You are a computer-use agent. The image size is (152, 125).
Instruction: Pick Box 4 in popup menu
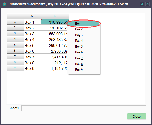83,41
